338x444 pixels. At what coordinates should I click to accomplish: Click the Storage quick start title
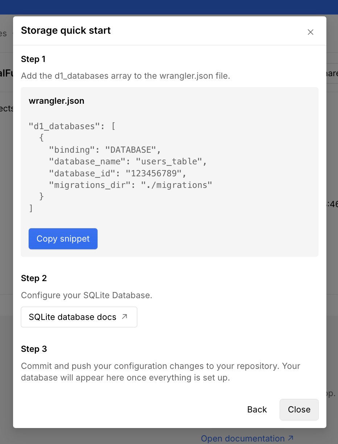[66, 30]
